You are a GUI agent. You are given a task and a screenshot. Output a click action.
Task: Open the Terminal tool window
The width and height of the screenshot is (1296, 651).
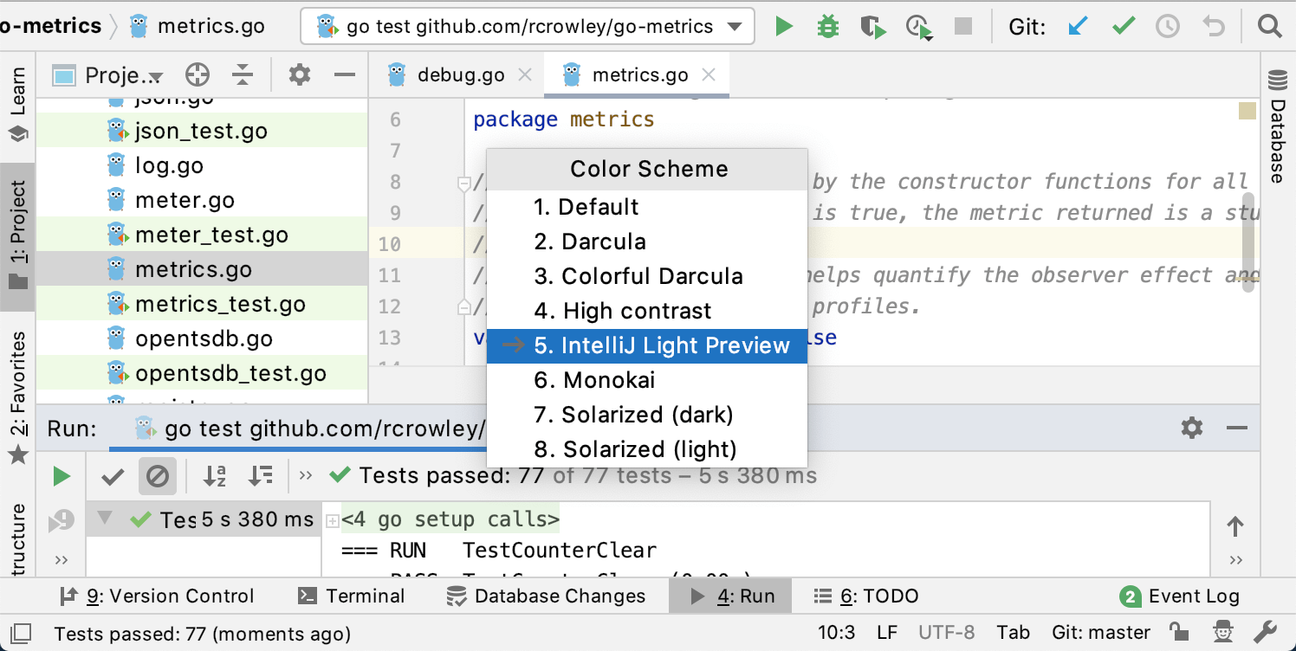pos(351,596)
